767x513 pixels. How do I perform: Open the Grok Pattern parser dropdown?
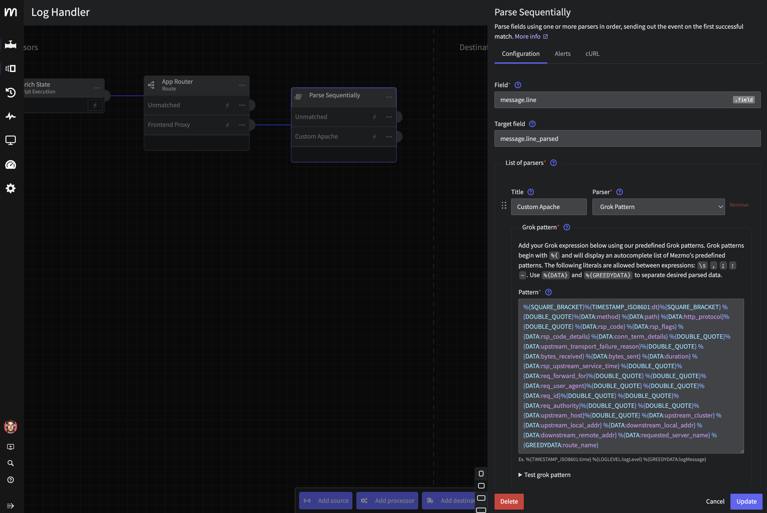658,207
